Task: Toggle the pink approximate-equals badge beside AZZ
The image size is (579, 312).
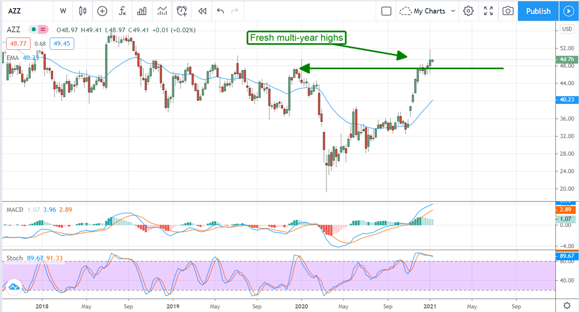Action: 43,29
